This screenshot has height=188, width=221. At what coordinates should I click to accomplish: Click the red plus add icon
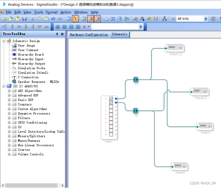click(84, 27)
